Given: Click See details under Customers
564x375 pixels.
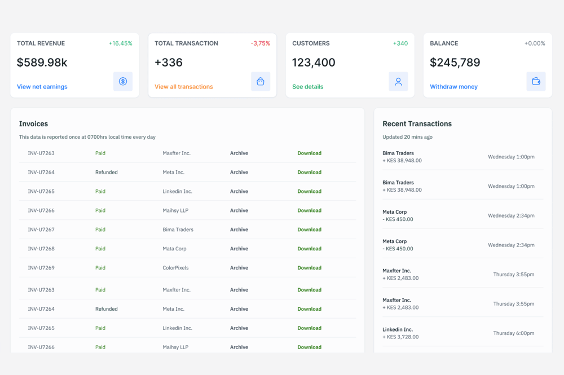Looking at the screenshot, I should pyautogui.click(x=307, y=87).
